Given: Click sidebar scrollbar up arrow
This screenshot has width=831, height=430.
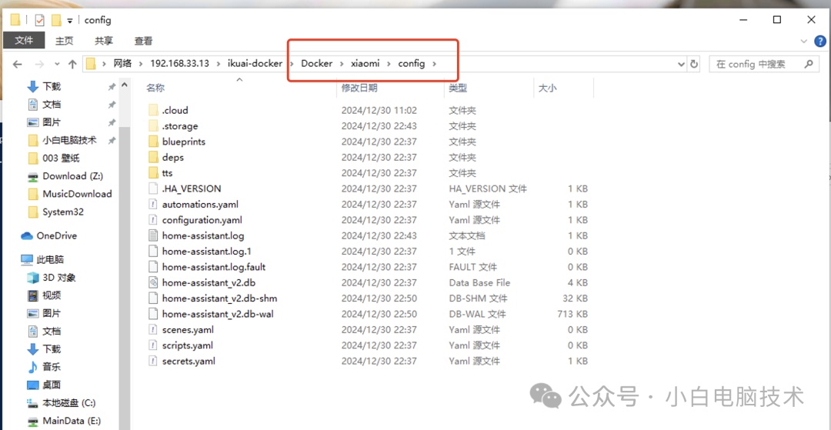Looking at the screenshot, I should point(125,84).
